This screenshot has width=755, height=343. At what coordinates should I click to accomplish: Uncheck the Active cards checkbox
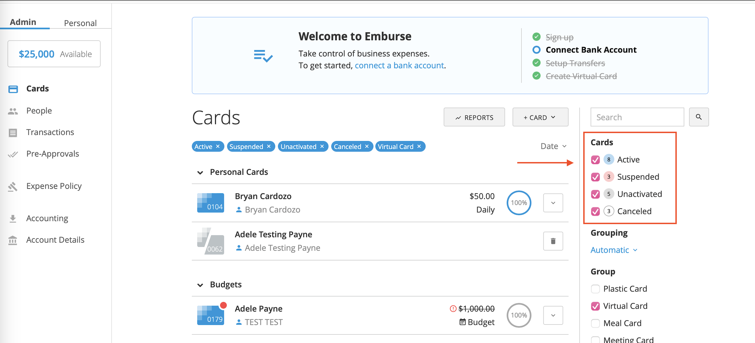pos(595,160)
